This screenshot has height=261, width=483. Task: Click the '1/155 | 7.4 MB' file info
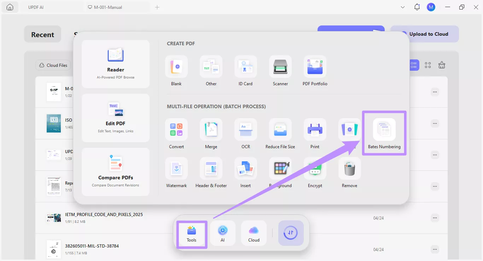click(x=76, y=253)
